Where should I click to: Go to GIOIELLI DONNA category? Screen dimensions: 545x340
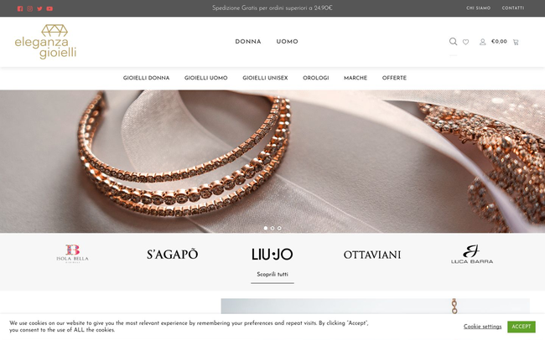[x=147, y=78]
